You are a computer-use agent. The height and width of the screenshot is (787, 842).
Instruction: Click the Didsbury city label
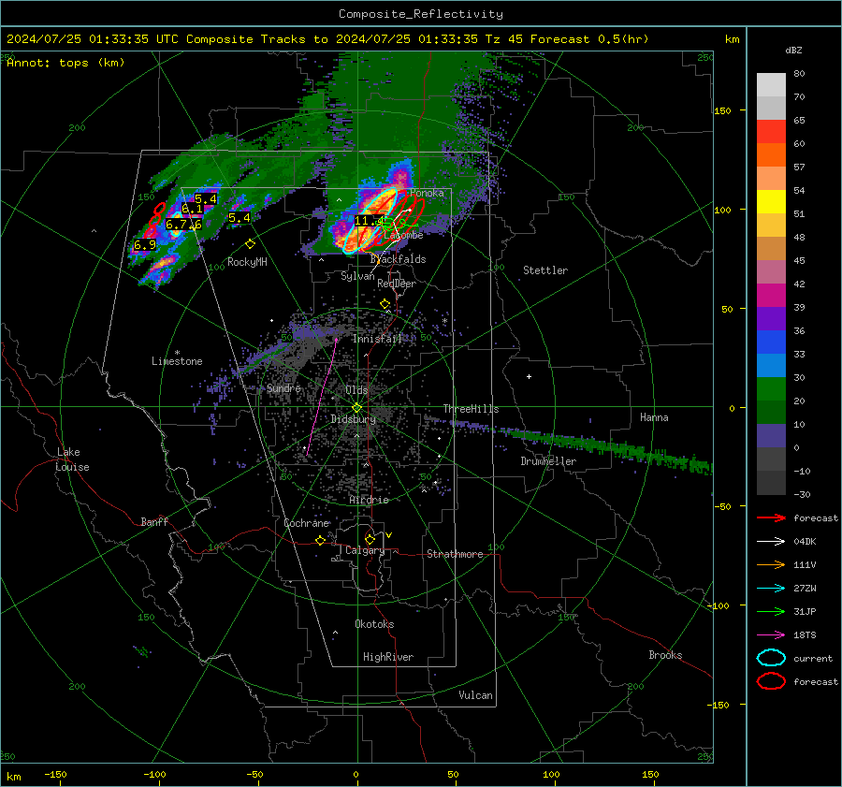point(353,419)
